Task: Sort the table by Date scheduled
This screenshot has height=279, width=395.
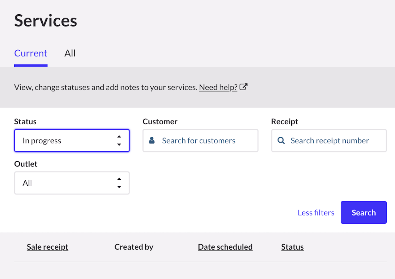Action: click(x=225, y=247)
